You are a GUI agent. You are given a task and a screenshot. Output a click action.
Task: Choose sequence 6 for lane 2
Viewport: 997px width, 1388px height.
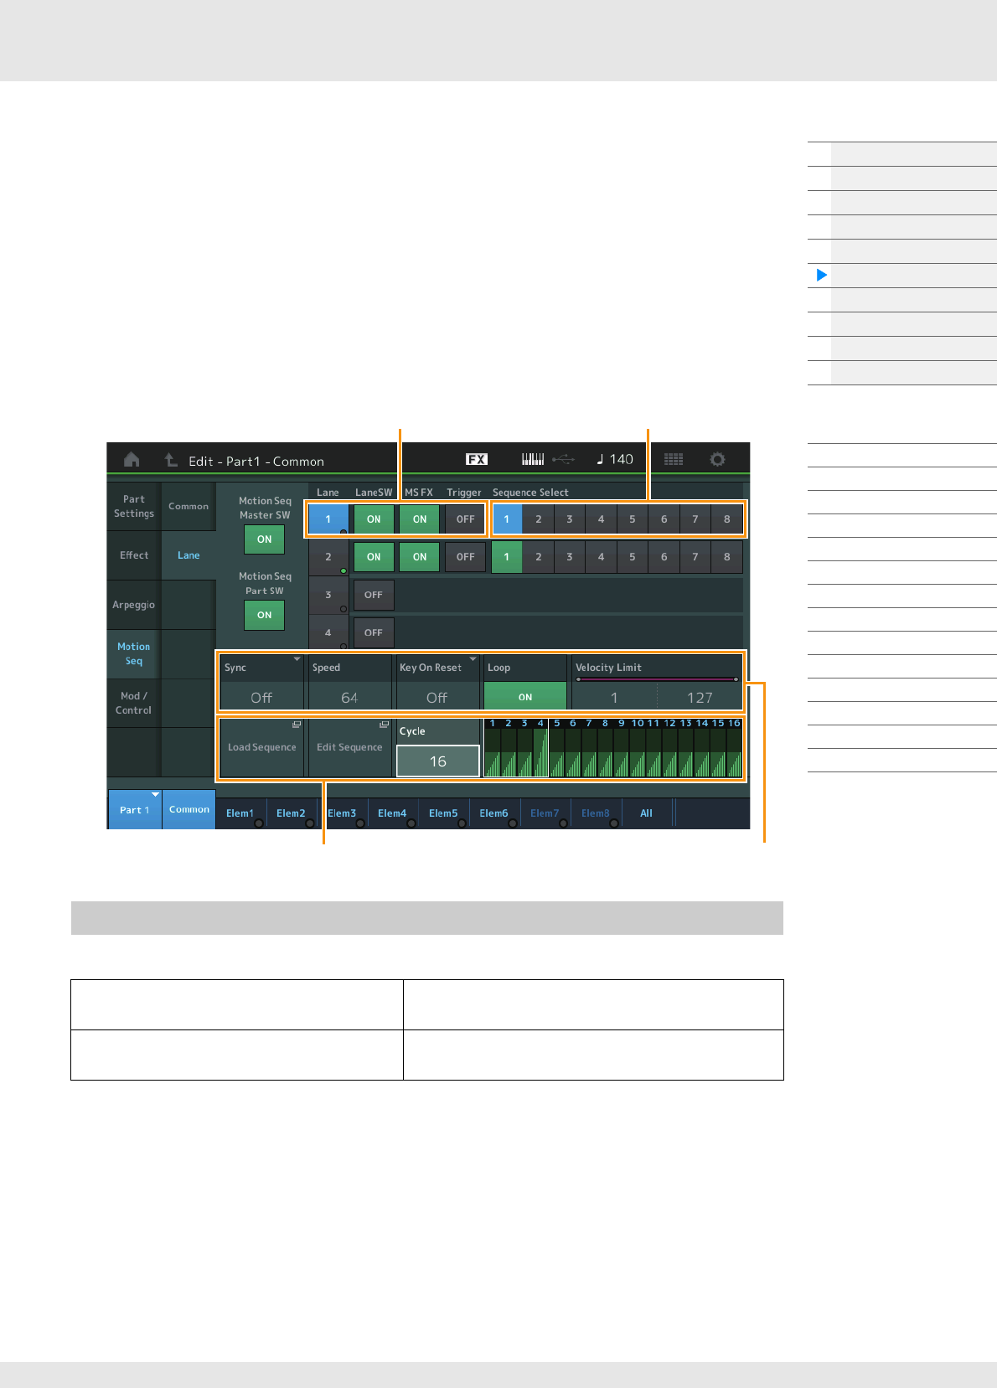point(664,557)
